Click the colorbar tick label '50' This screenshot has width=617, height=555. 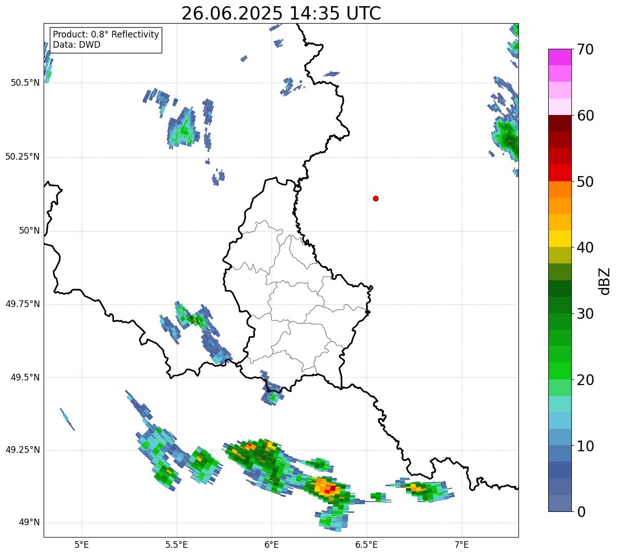585,182
